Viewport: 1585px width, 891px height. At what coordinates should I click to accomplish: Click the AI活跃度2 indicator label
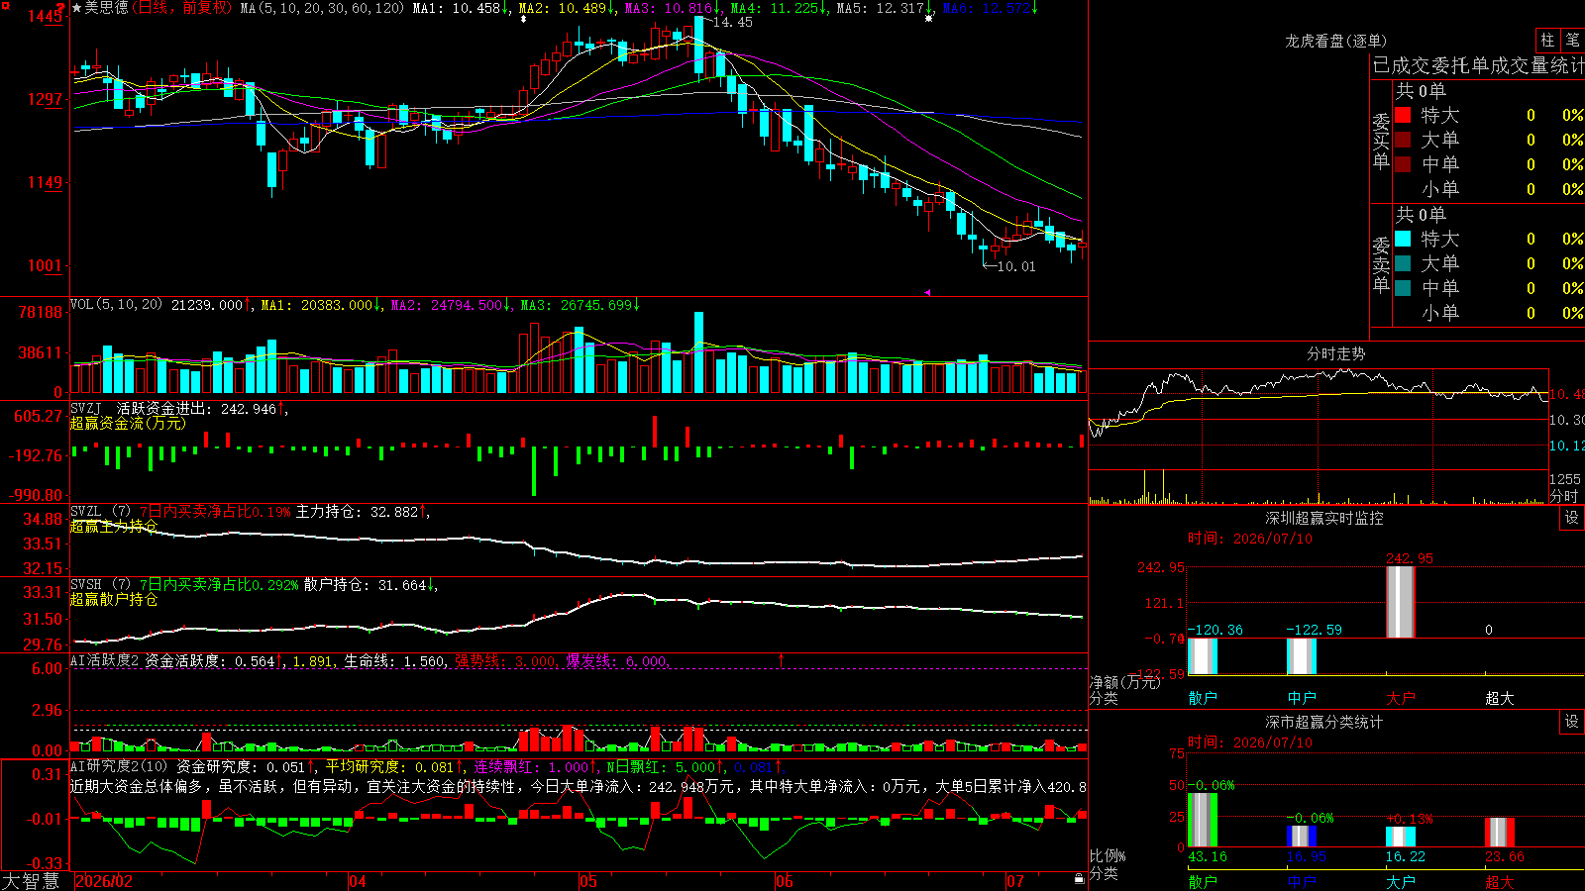point(105,660)
